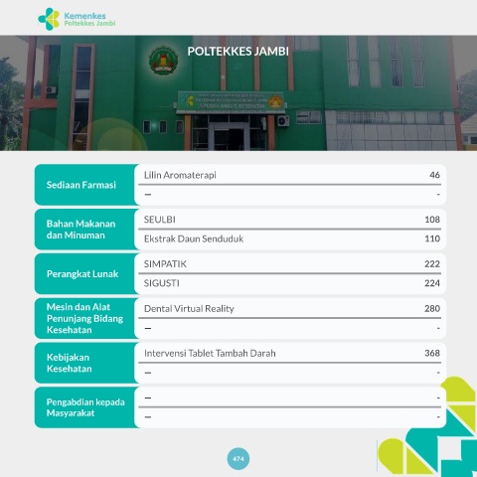
Task: Select the Sediaan Farmasi category tab
Action: [86, 185]
